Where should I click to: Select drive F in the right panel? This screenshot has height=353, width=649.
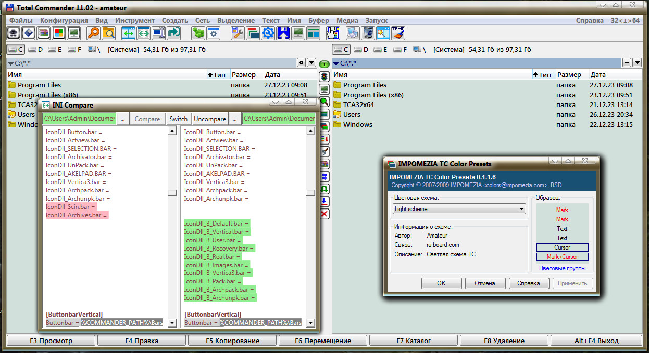pyautogui.click(x=400, y=49)
